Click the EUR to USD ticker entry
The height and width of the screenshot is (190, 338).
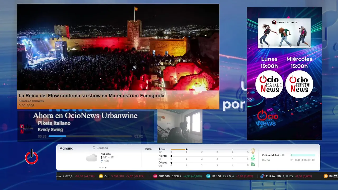pyautogui.click(x=286, y=176)
